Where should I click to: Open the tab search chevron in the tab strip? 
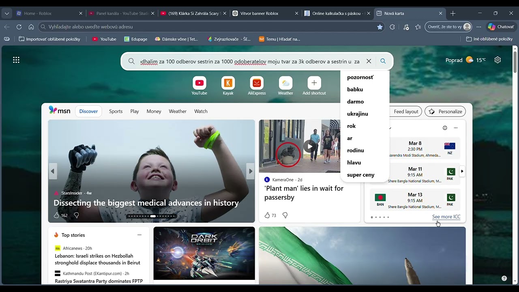point(7,13)
